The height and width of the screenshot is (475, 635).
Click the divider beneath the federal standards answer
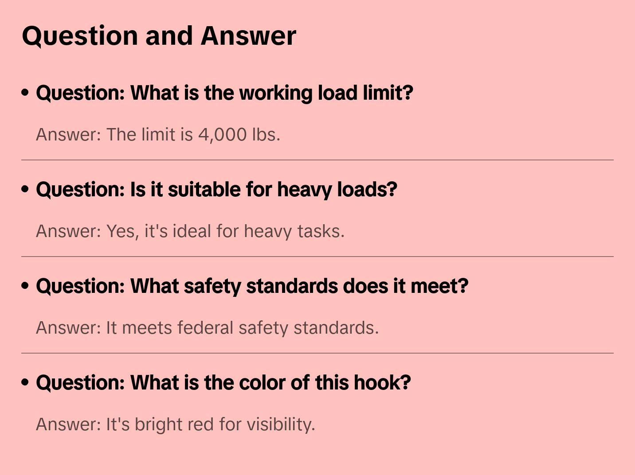317,353
